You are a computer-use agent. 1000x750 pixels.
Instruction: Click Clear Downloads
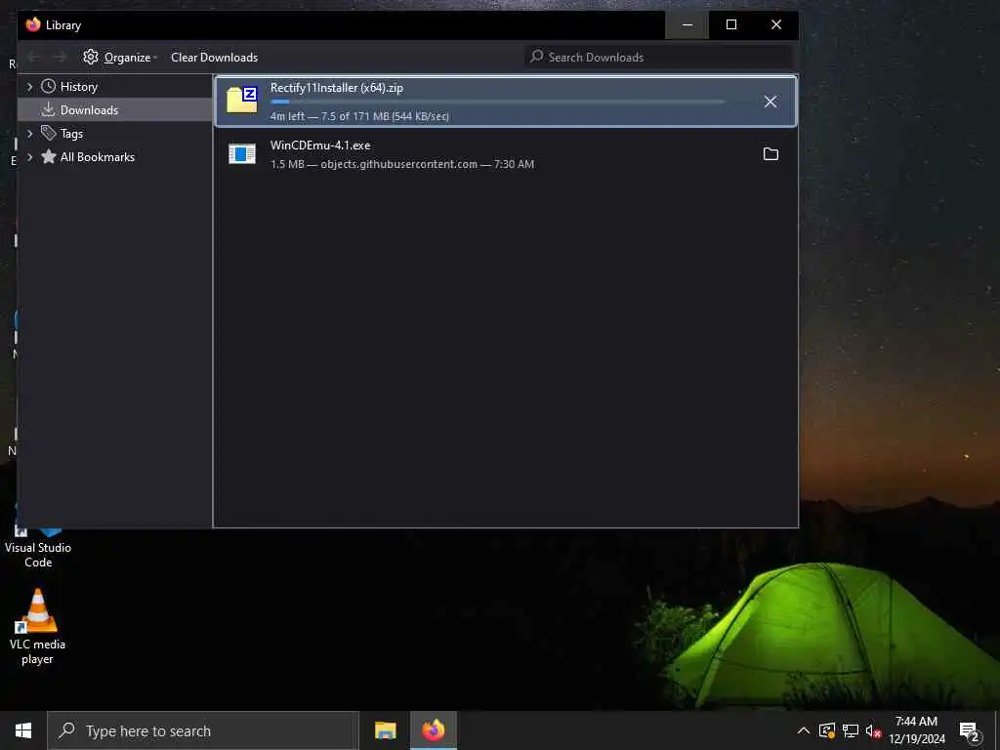click(x=214, y=58)
